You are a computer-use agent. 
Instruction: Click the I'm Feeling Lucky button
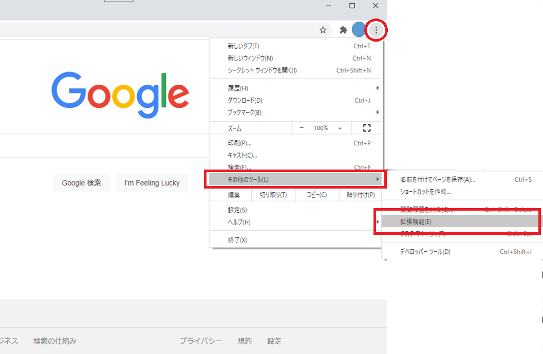[x=152, y=182]
